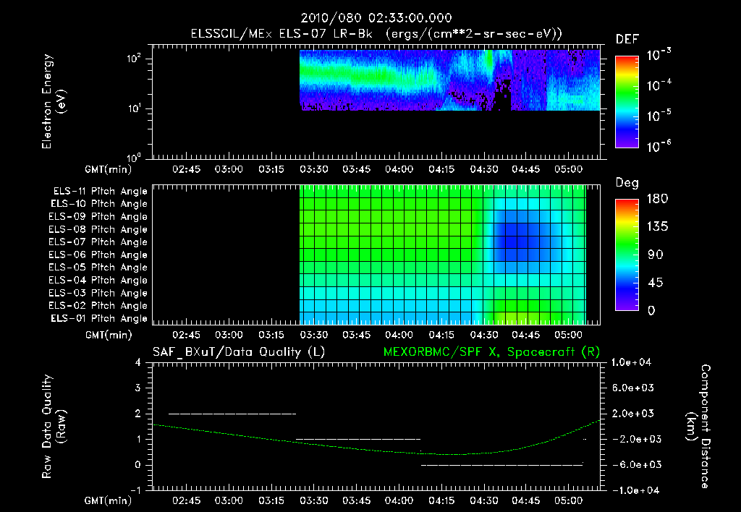
Task: Click the 10^2 tick on electron energy axis
Action: (134, 59)
